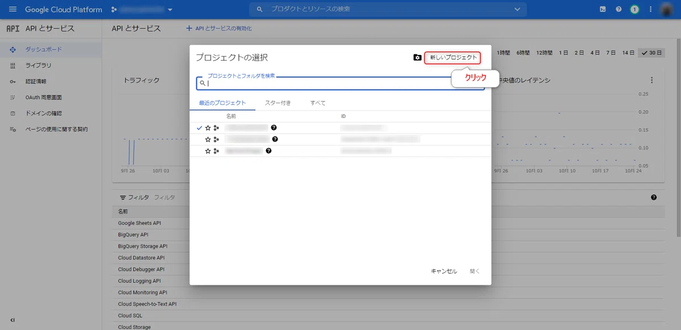Switch to the 最近のプロジェクト tab
681x330 pixels.
coord(222,103)
